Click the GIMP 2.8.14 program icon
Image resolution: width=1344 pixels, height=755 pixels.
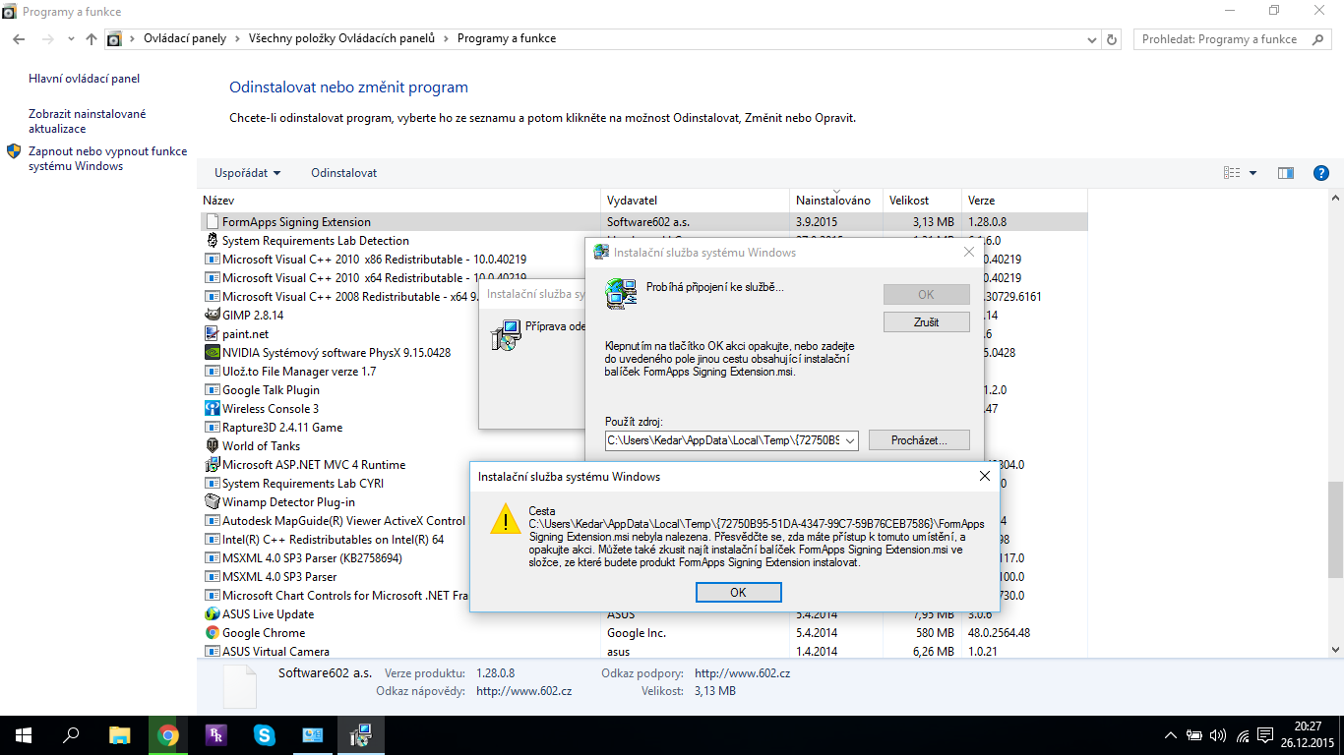212,316
